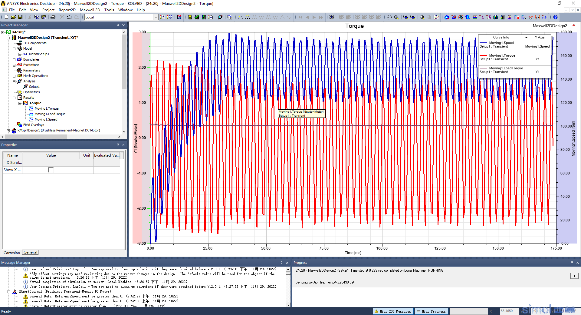Click the arrow button beside progress bar
581x315 pixels.
(x=574, y=276)
